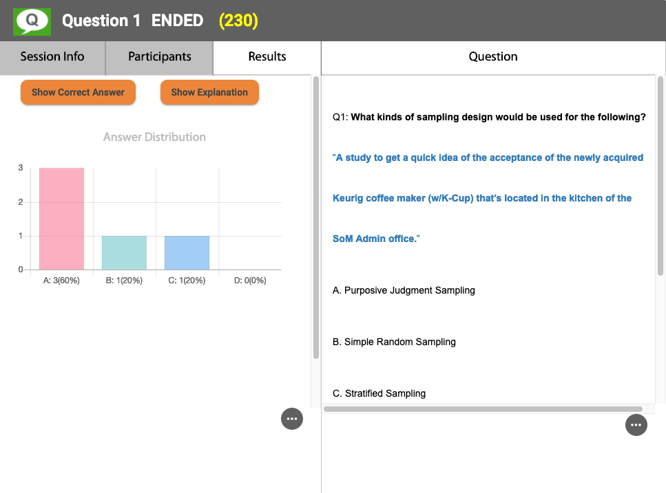Click the question panel vertical scrollbar
This screenshot has height=493, width=666.
[x=660, y=175]
